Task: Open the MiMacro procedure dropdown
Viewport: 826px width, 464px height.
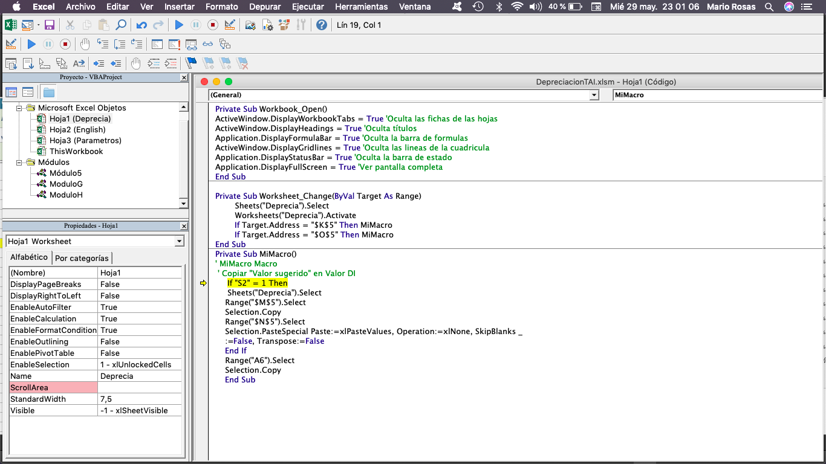Action: [718, 95]
